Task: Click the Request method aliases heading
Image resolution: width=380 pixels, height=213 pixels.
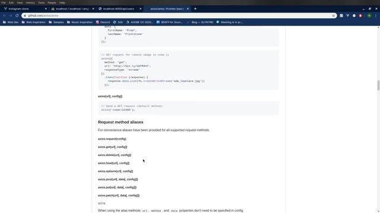Action: pyautogui.click(x=121, y=122)
